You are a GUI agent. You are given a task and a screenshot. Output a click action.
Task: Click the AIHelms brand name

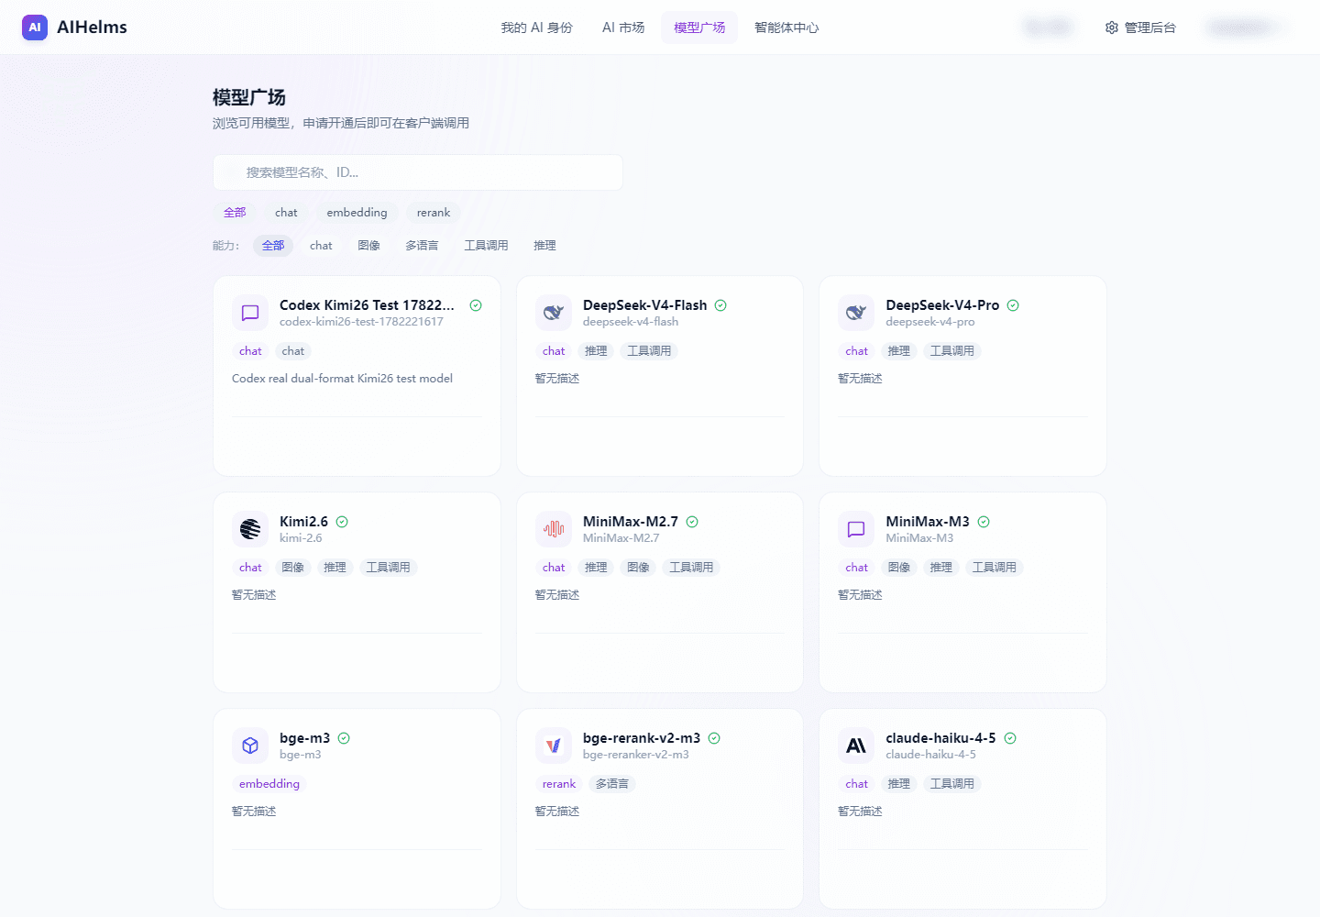(x=92, y=28)
